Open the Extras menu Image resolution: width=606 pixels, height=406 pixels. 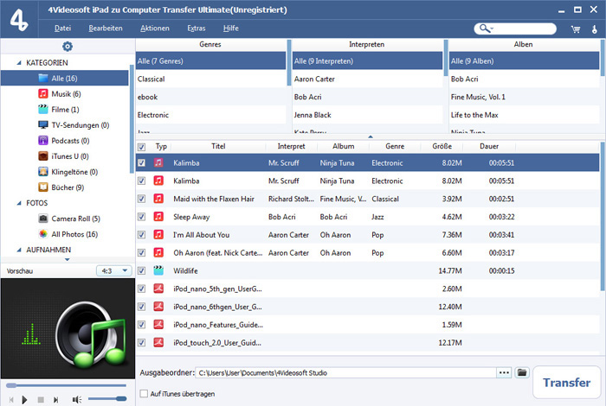[x=196, y=29]
